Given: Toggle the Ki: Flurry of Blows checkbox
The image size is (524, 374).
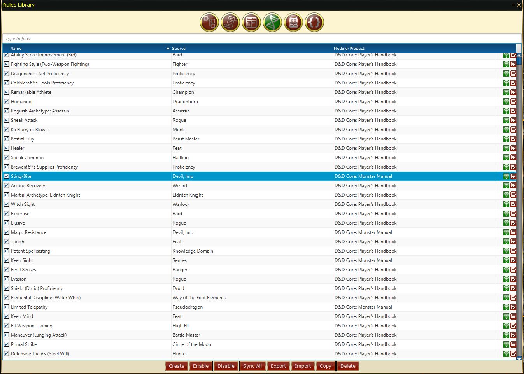Looking at the screenshot, I should [6, 129].
